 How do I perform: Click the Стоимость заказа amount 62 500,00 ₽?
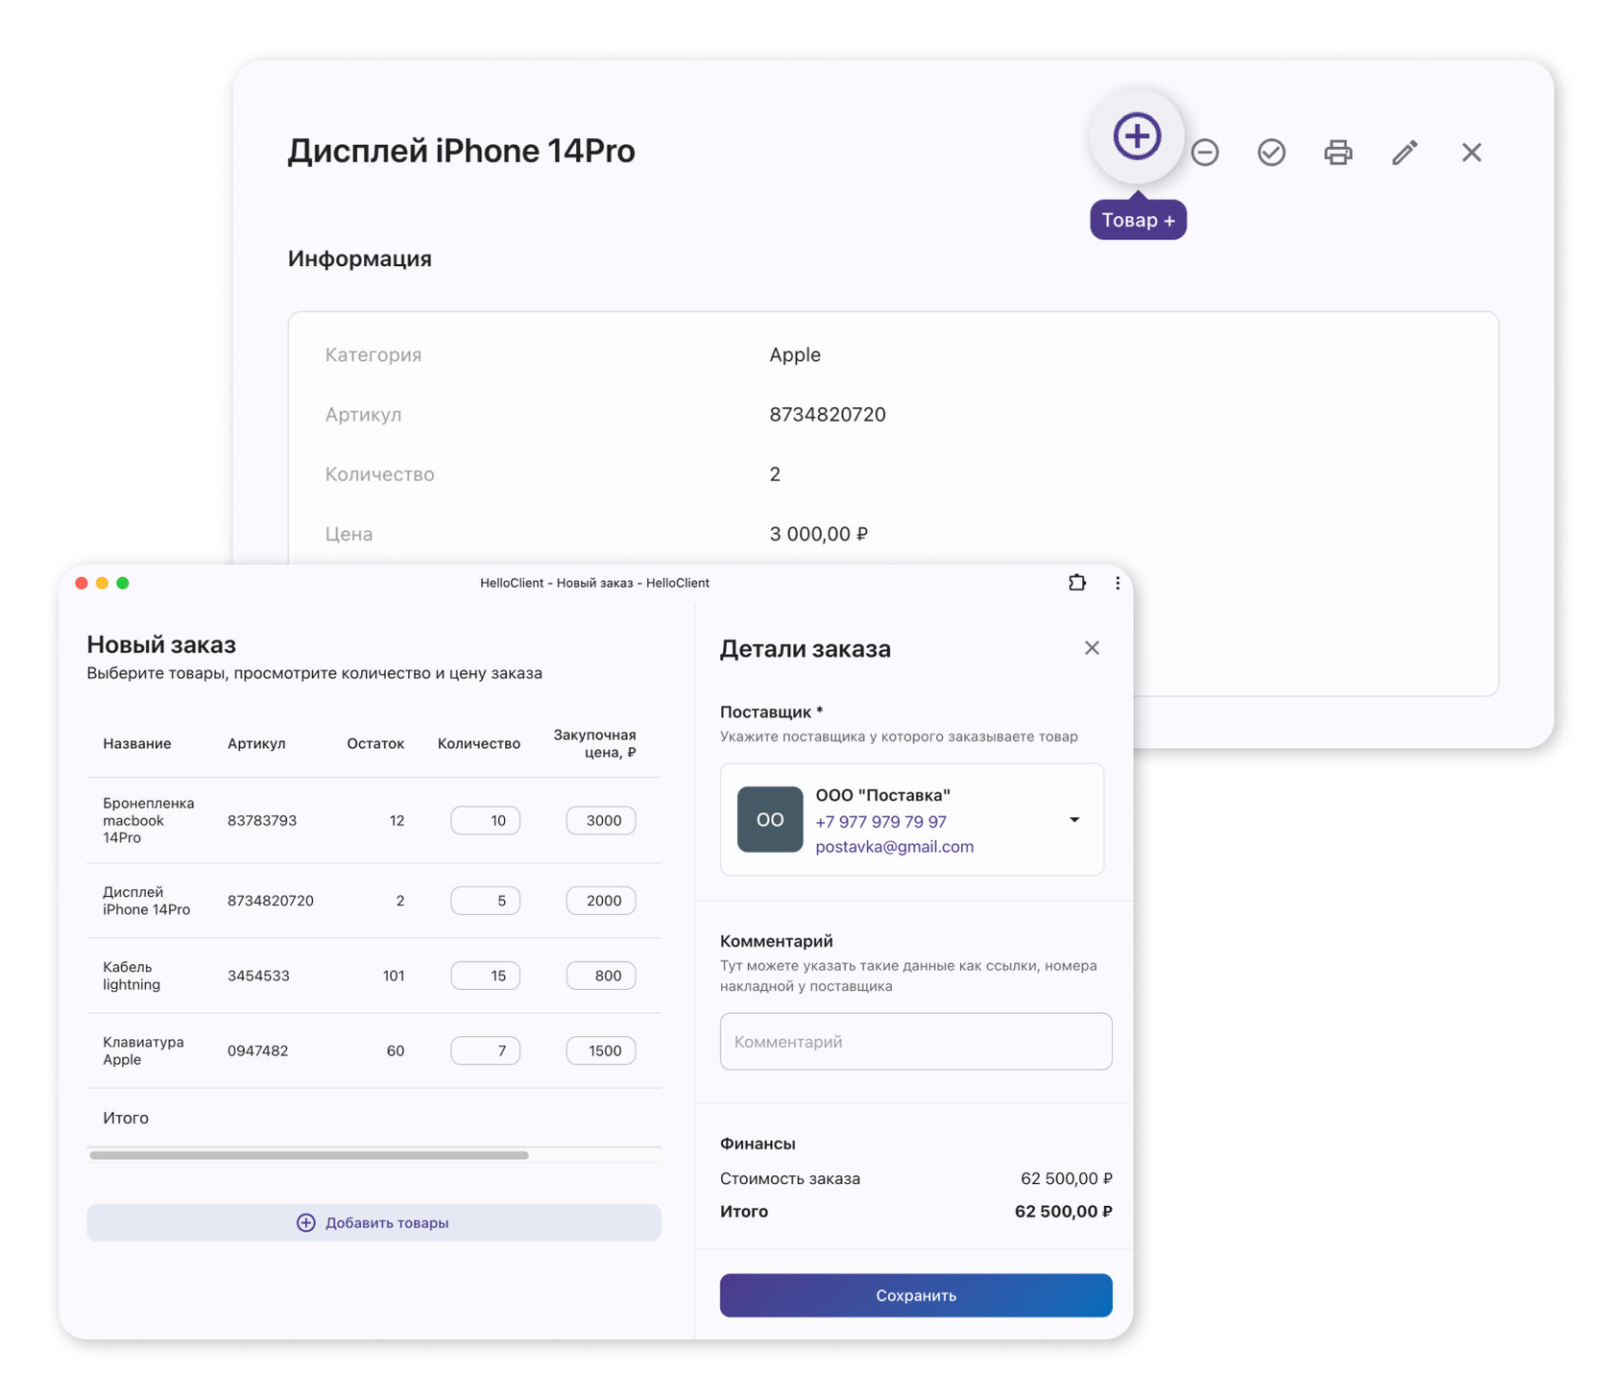1066,1178
